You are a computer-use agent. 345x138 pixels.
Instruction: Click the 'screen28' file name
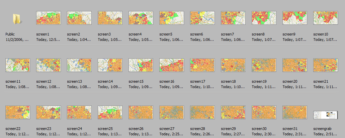pyautogui.click(x=197, y=129)
